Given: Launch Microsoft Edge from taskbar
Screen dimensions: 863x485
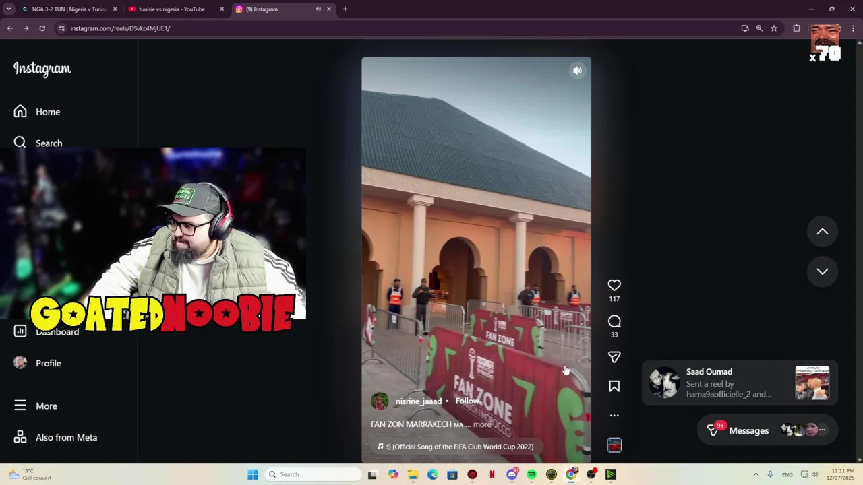Looking at the screenshot, I should [432, 474].
